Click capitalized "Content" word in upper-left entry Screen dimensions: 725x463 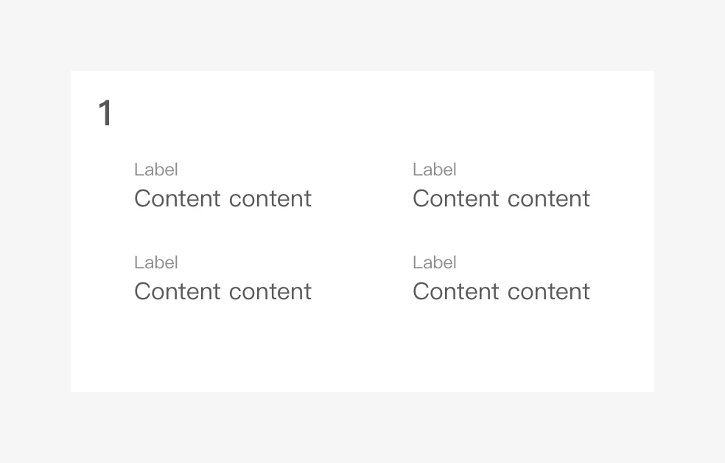pos(178,198)
